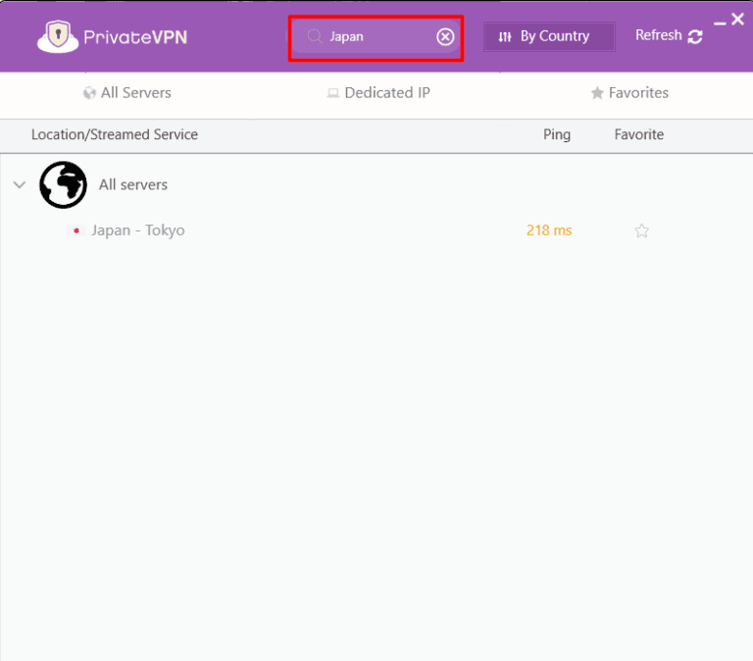Open the By Country sort dropdown
753x661 pixels.
pos(549,36)
